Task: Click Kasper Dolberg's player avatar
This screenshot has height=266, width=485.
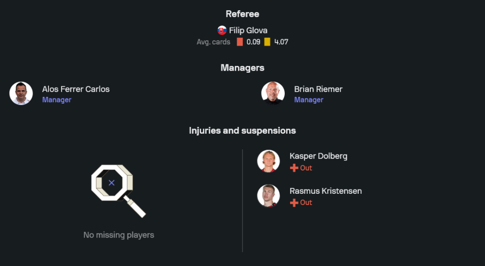Action: tap(268, 161)
